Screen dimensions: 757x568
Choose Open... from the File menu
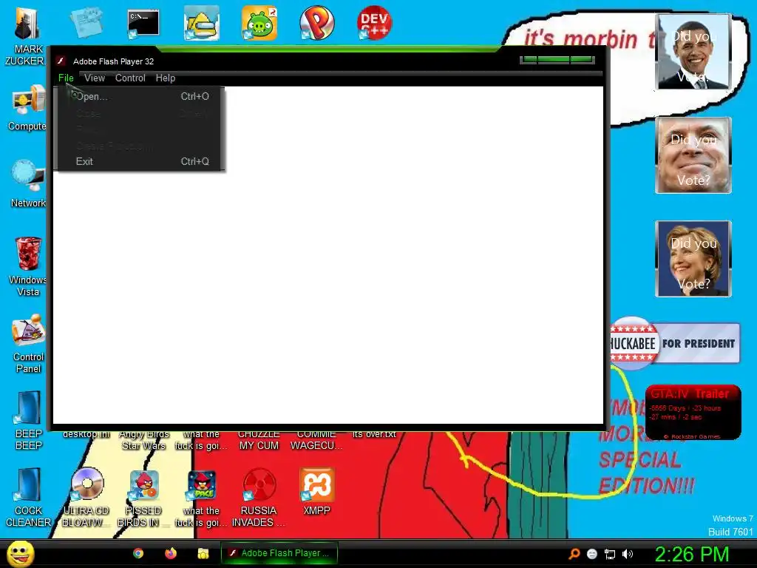141,96
